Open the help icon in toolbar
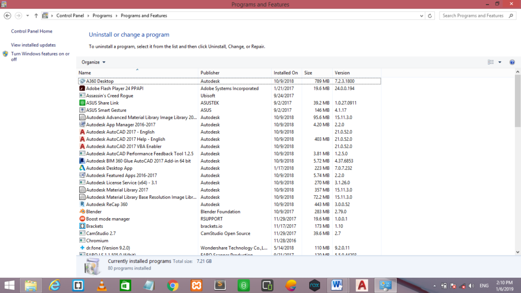Screen dimensions: 521x293 pyautogui.click(x=512, y=62)
